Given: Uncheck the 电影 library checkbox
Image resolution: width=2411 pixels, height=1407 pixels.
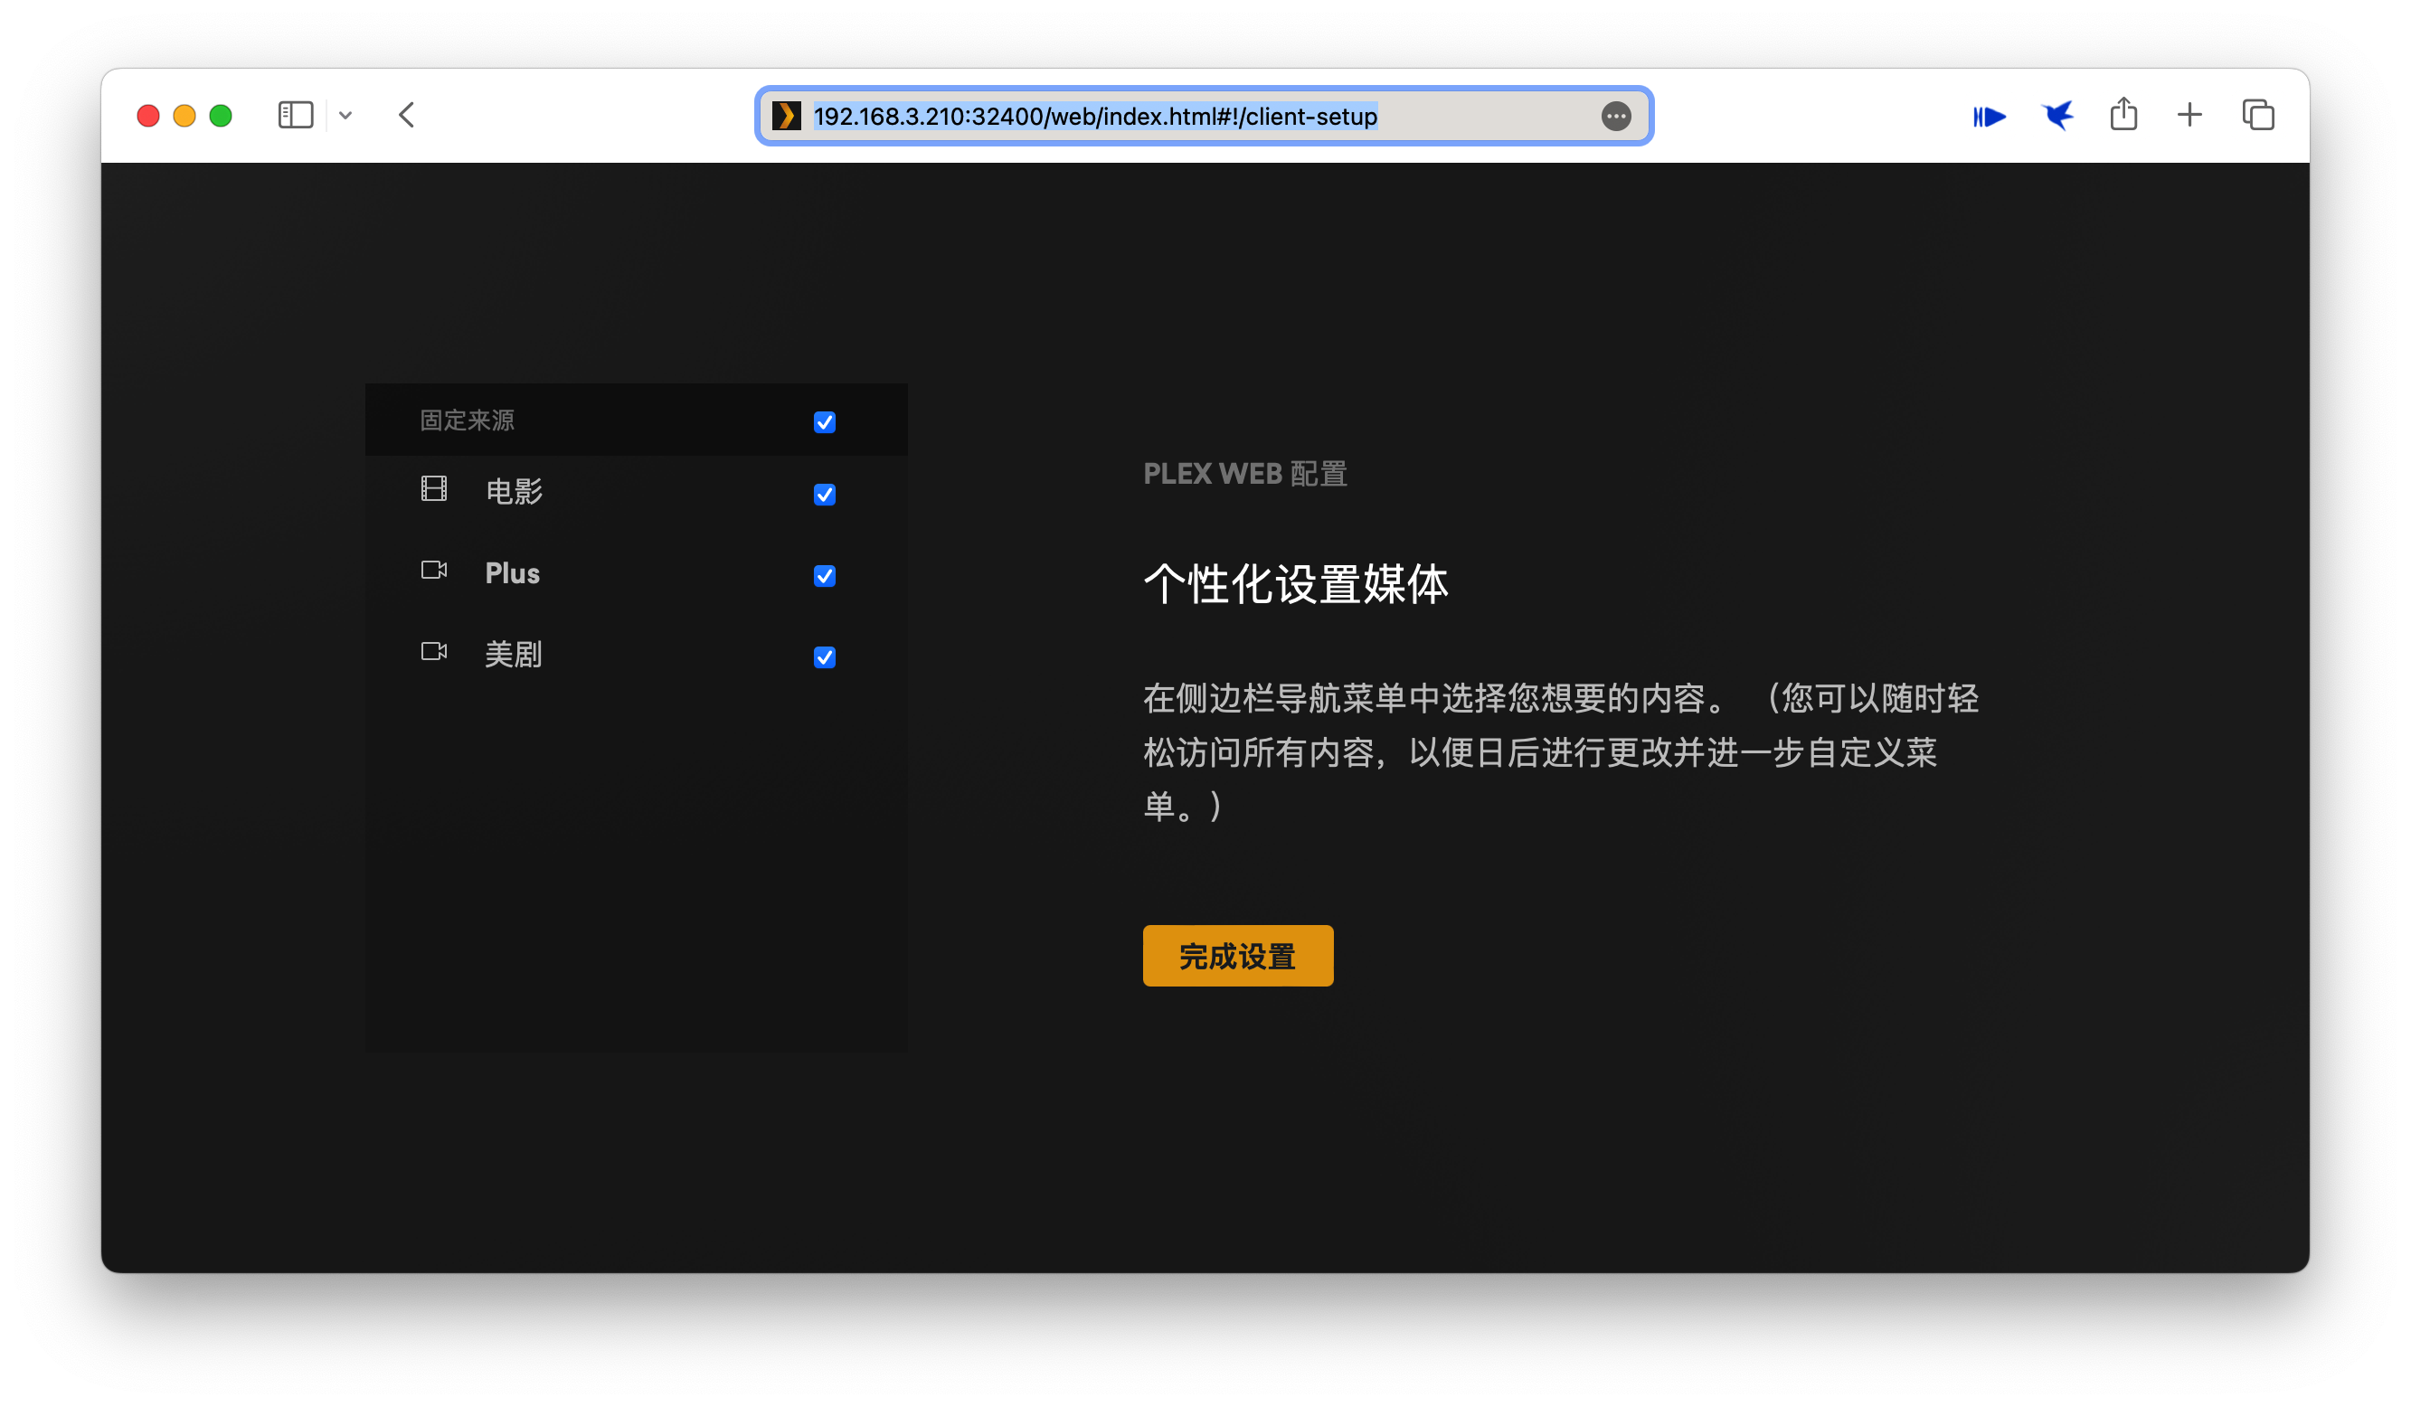Looking at the screenshot, I should click(825, 495).
